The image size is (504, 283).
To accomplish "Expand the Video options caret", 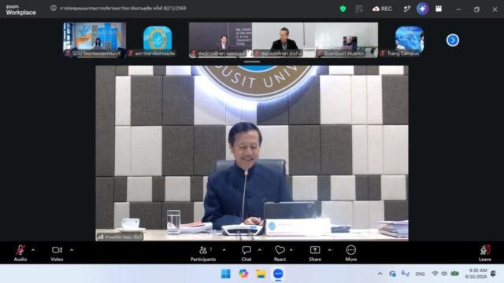I will click(72, 250).
